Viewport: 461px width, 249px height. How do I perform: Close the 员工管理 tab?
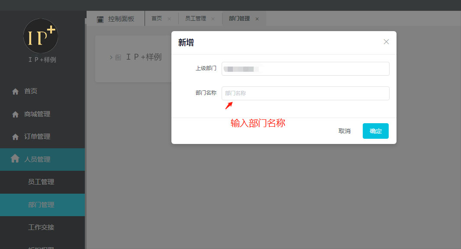[213, 19]
